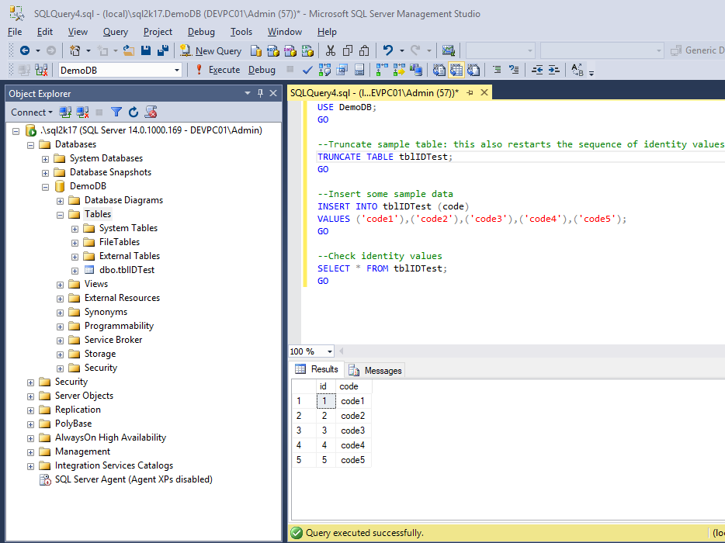This screenshot has width=725, height=543.
Task: Open the toolbar overflow options arrow
Action: coord(591,72)
